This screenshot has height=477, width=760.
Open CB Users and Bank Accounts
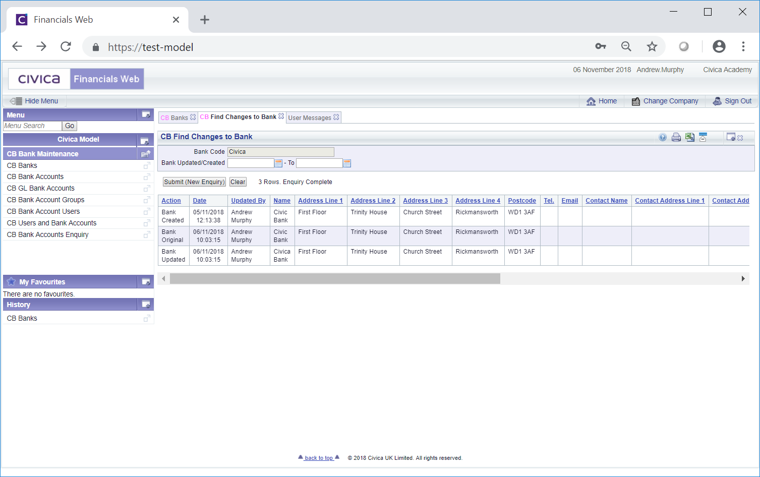[51, 223]
